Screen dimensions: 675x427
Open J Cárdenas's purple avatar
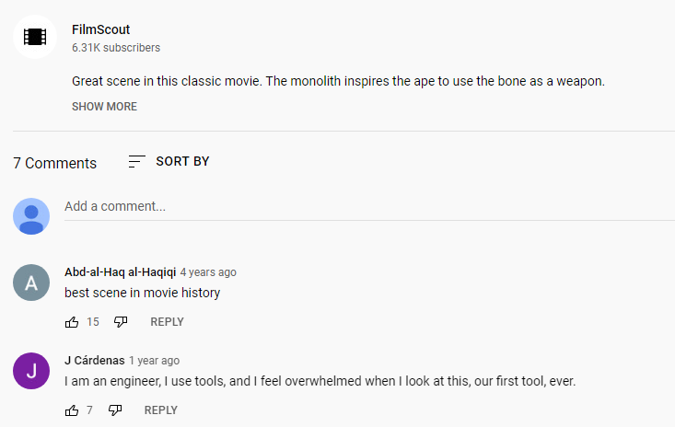(31, 371)
